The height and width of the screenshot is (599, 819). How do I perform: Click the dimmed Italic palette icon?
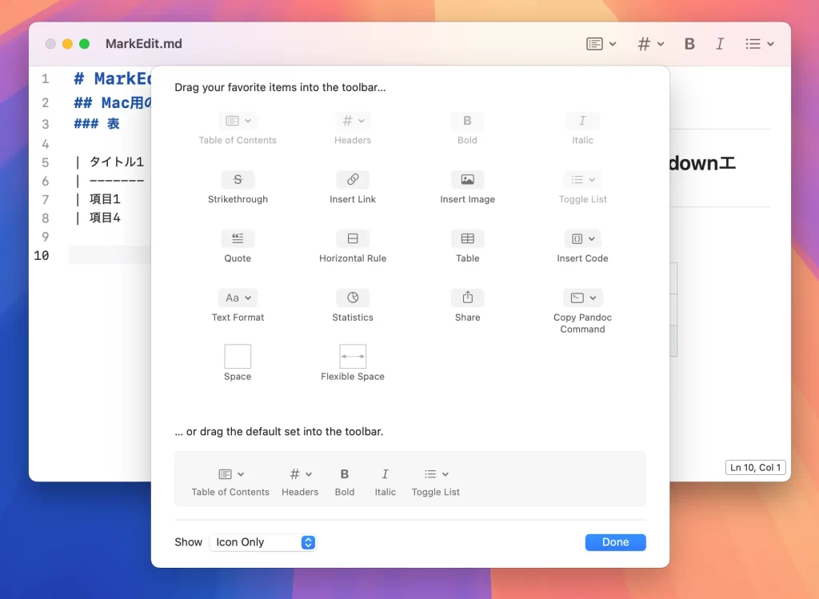point(582,121)
